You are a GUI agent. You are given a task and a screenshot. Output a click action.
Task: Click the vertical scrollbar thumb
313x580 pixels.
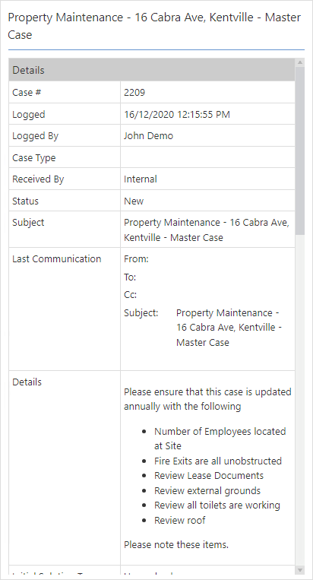click(299, 151)
